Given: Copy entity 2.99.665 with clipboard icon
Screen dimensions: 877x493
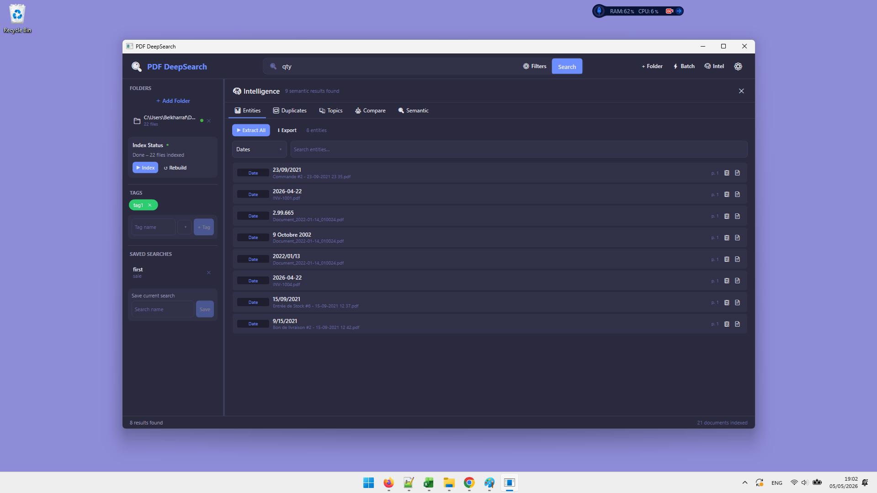Looking at the screenshot, I should point(727,216).
